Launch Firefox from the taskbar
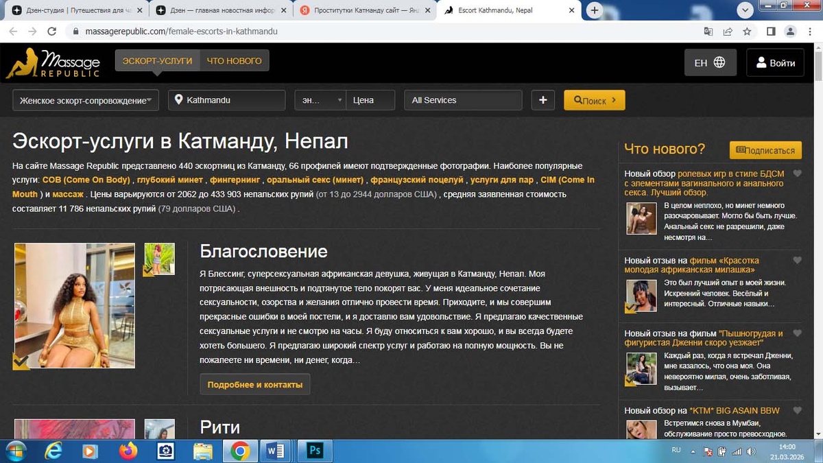The image size is (823, 463). [x=127, y=451]
